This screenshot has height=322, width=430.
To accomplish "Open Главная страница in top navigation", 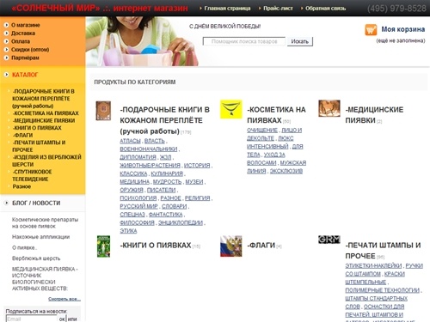I will click(227, 9).
